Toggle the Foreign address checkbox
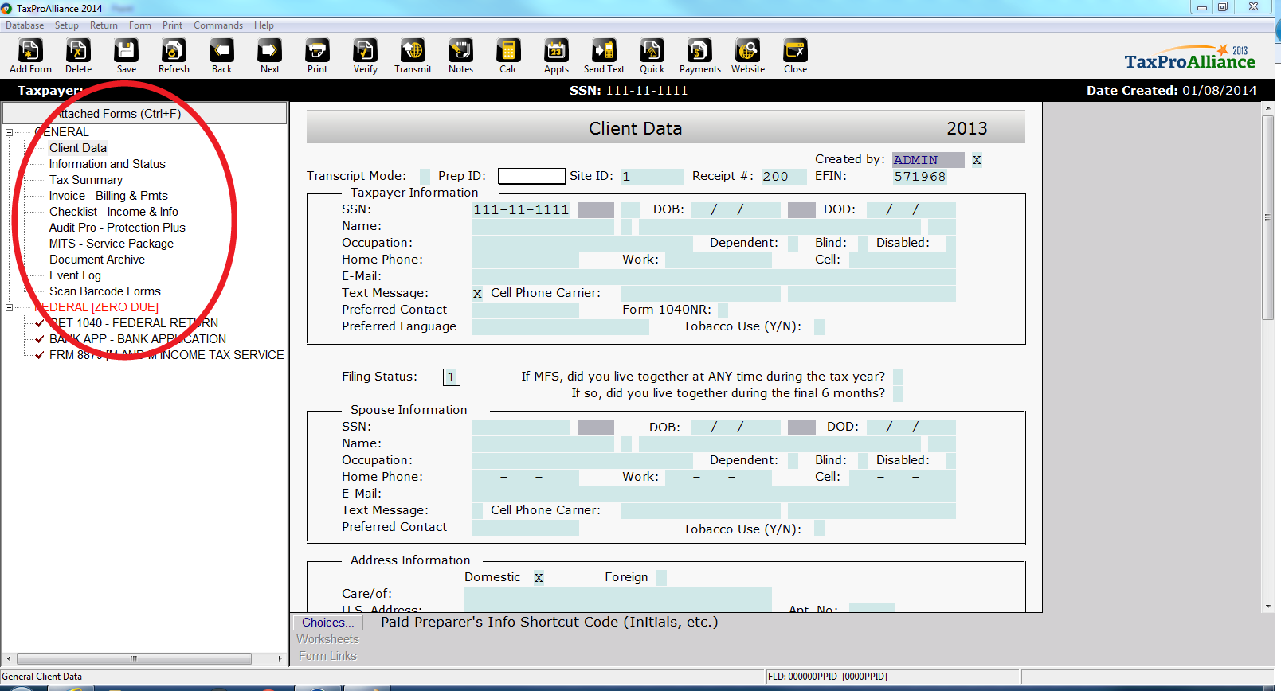 (661, 577)
